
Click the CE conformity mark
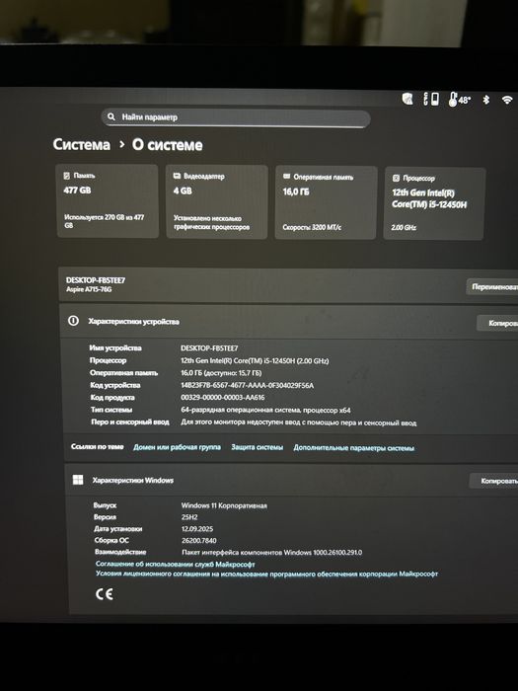pyautogui.click(x=105, y=594)
